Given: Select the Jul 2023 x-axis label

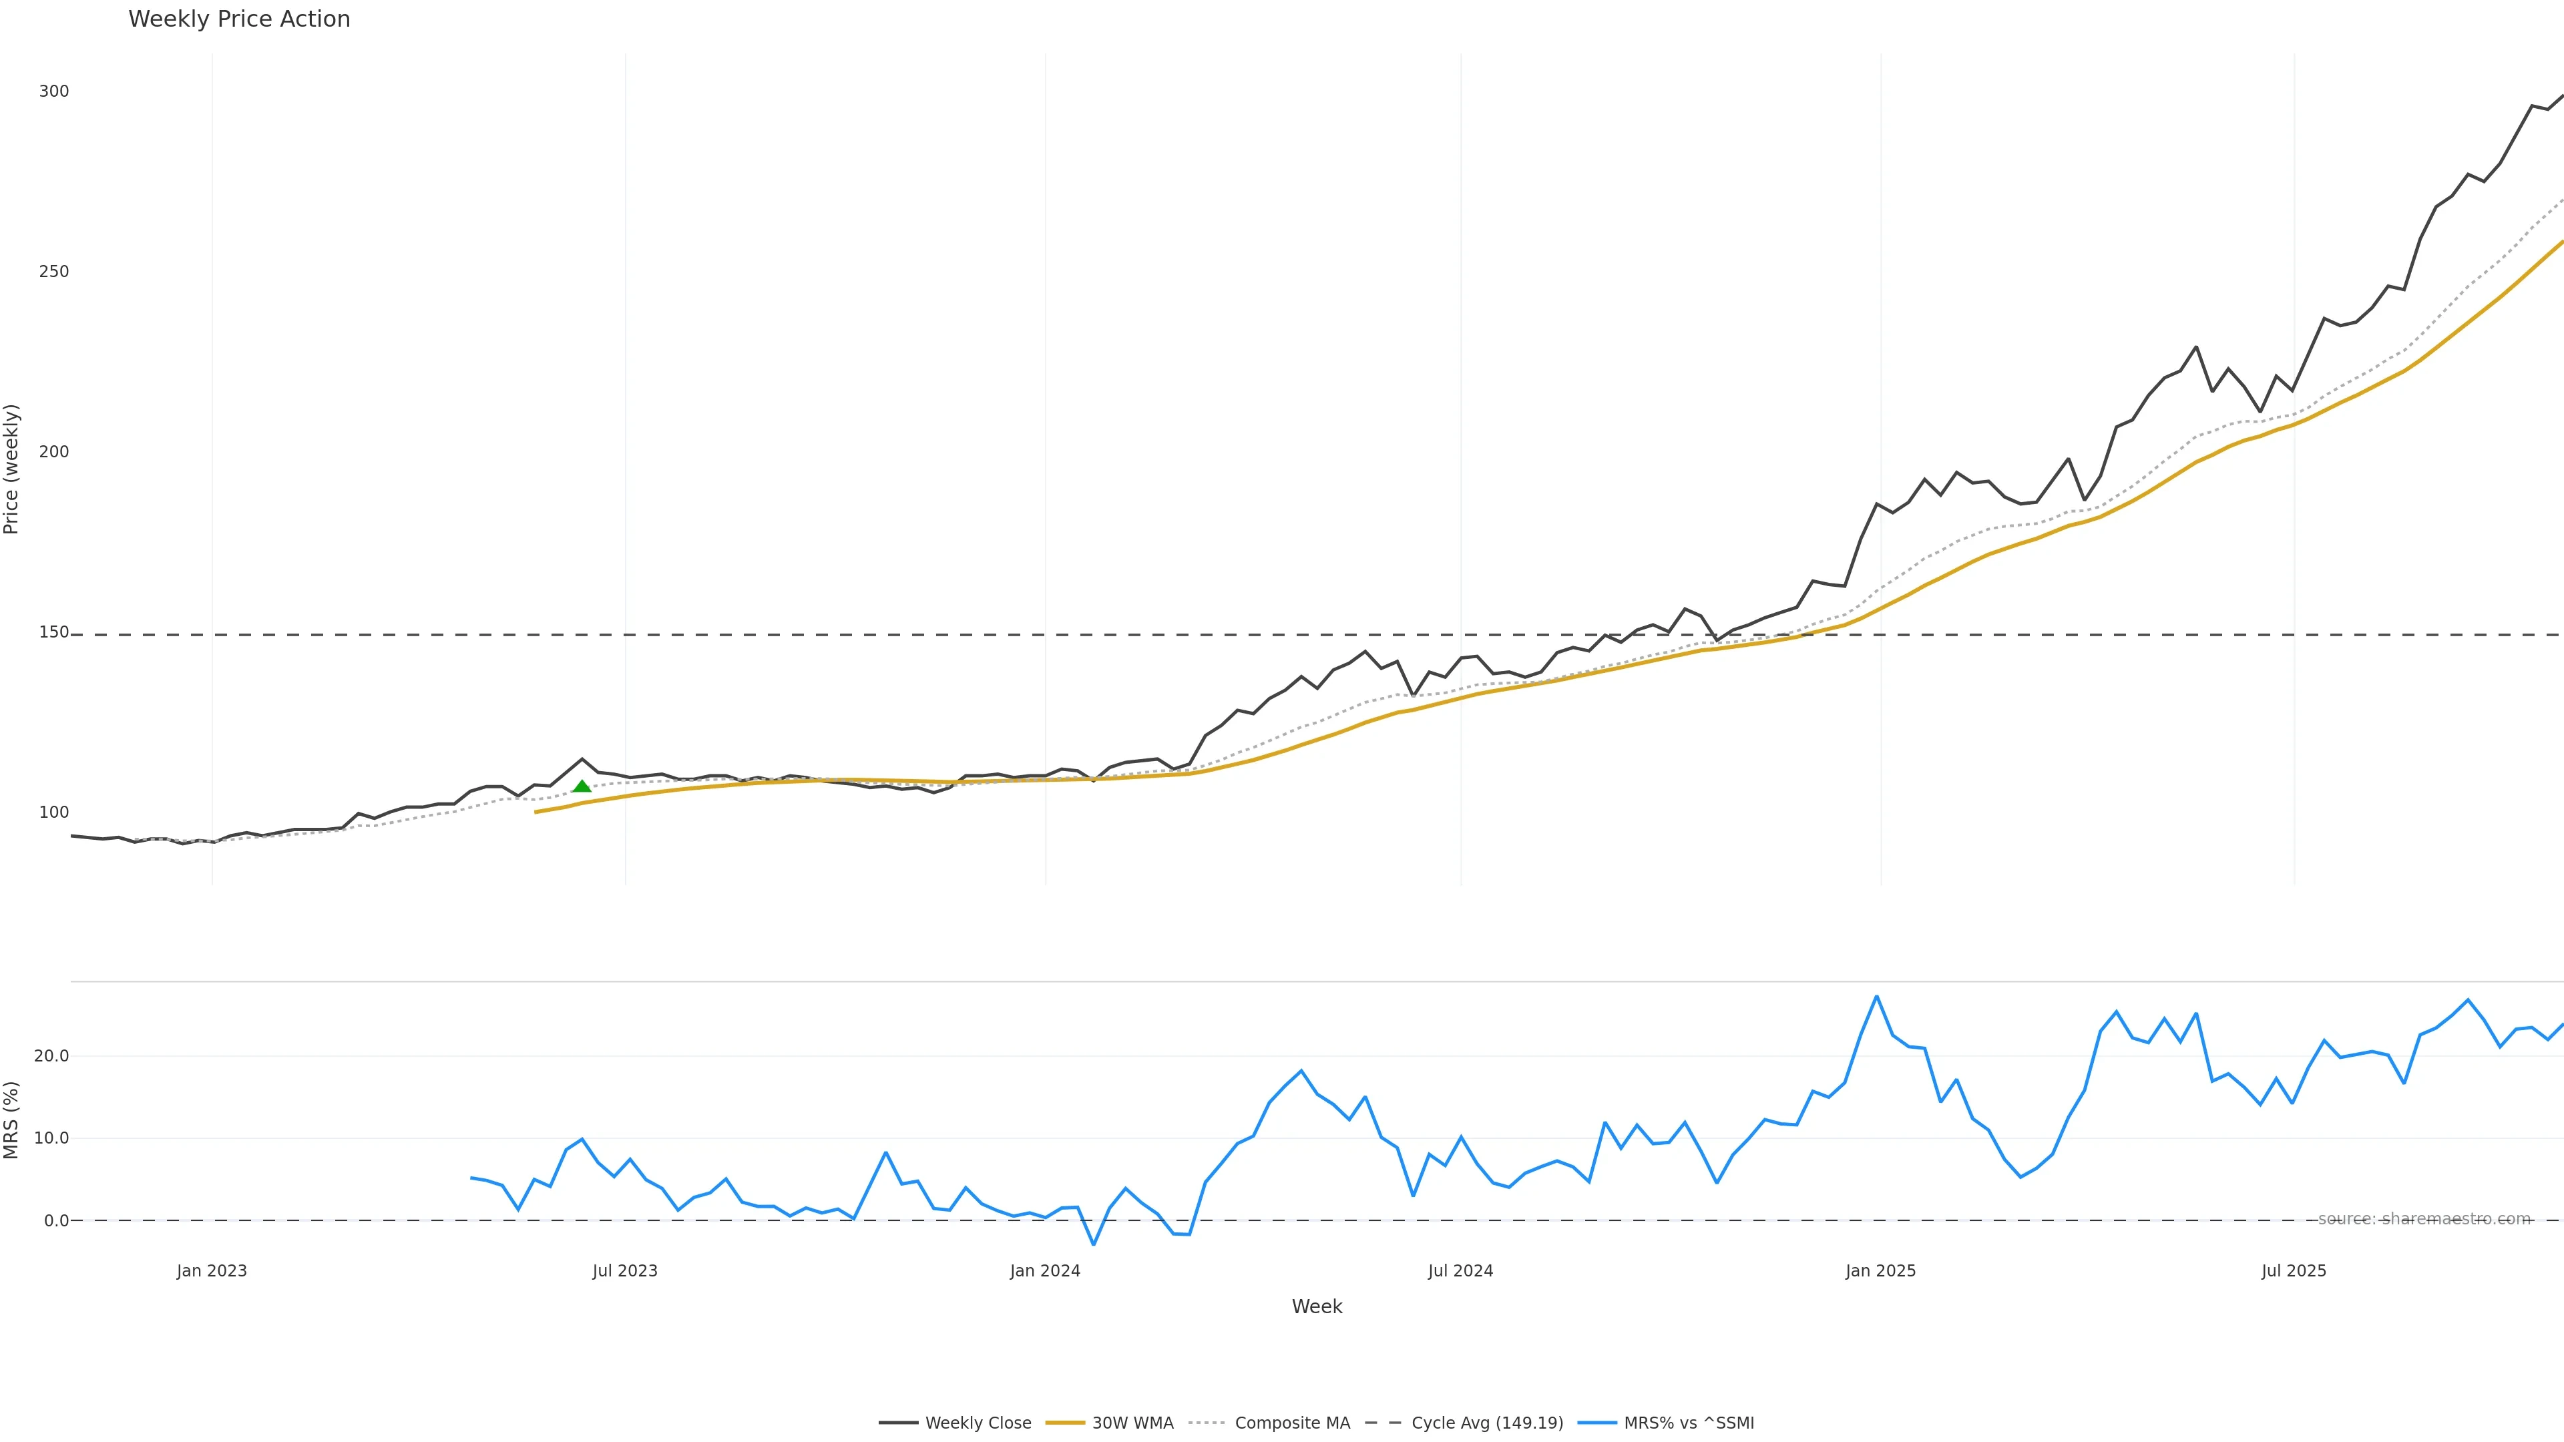Looking at the screenshot, I should click(x=625, y=1271).
